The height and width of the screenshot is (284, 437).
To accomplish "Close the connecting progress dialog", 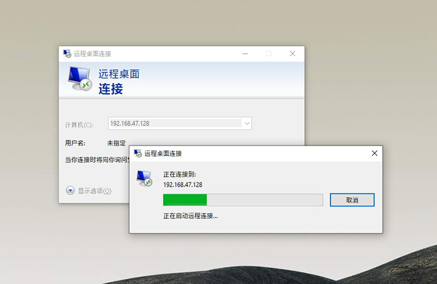I will [375, 153].
